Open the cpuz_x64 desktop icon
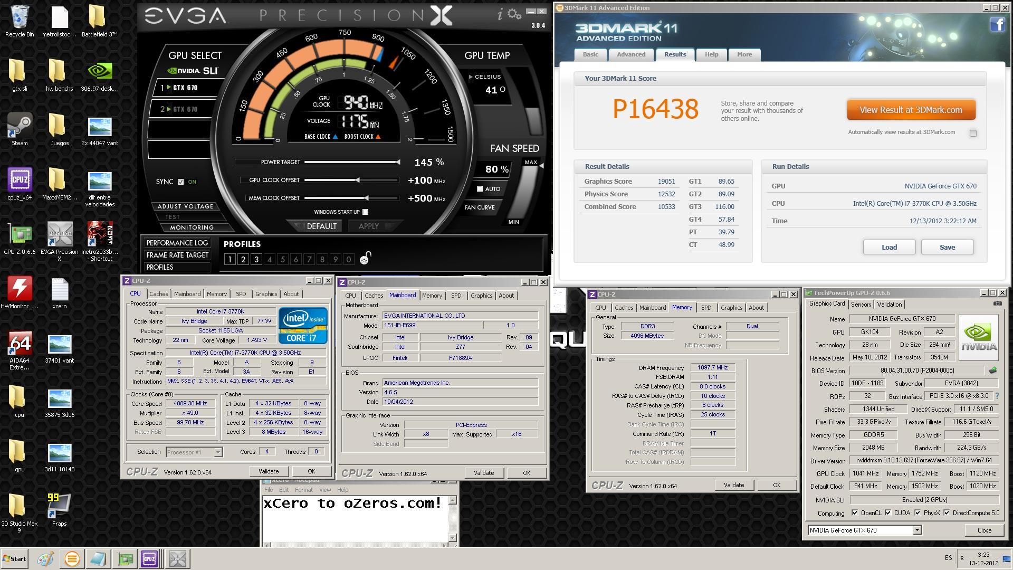Viewport: 1013px width, 570px height. [x=20, y=184]
